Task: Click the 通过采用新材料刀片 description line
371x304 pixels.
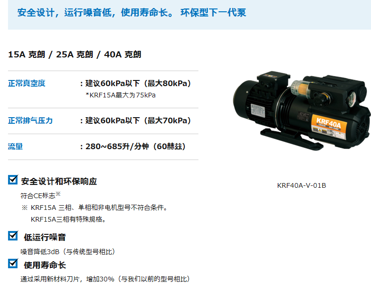Action: click(x=105, y=279)
